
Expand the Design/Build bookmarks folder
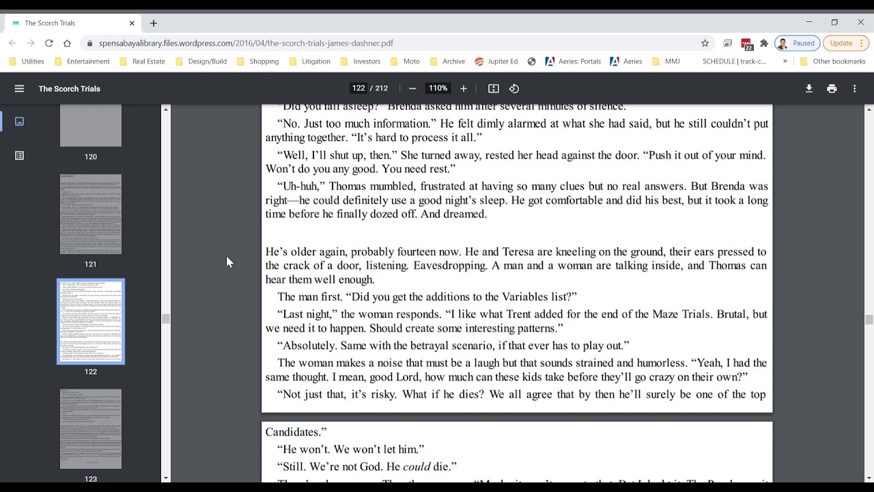(201, 61)
